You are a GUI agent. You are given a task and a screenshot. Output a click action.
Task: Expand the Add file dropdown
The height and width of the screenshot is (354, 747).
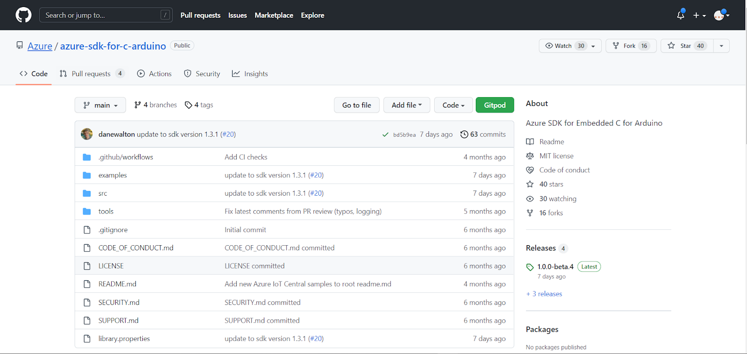pyautogui.click(x=407, y=105)
